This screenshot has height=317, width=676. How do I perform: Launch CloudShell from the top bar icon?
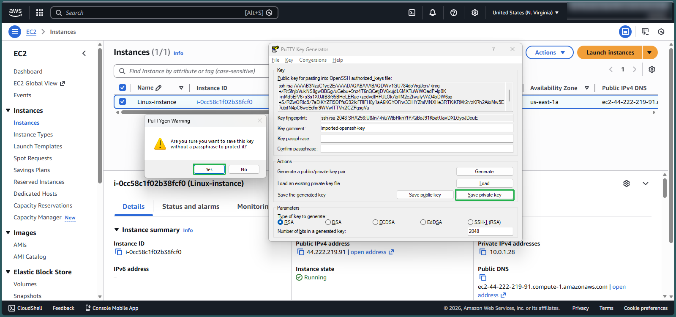pyautogui.click(x=412, y=13)
